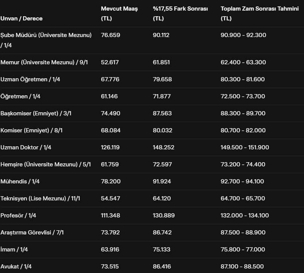Click the "Mevcut Maaş (TL)" column header

[119, 13]
